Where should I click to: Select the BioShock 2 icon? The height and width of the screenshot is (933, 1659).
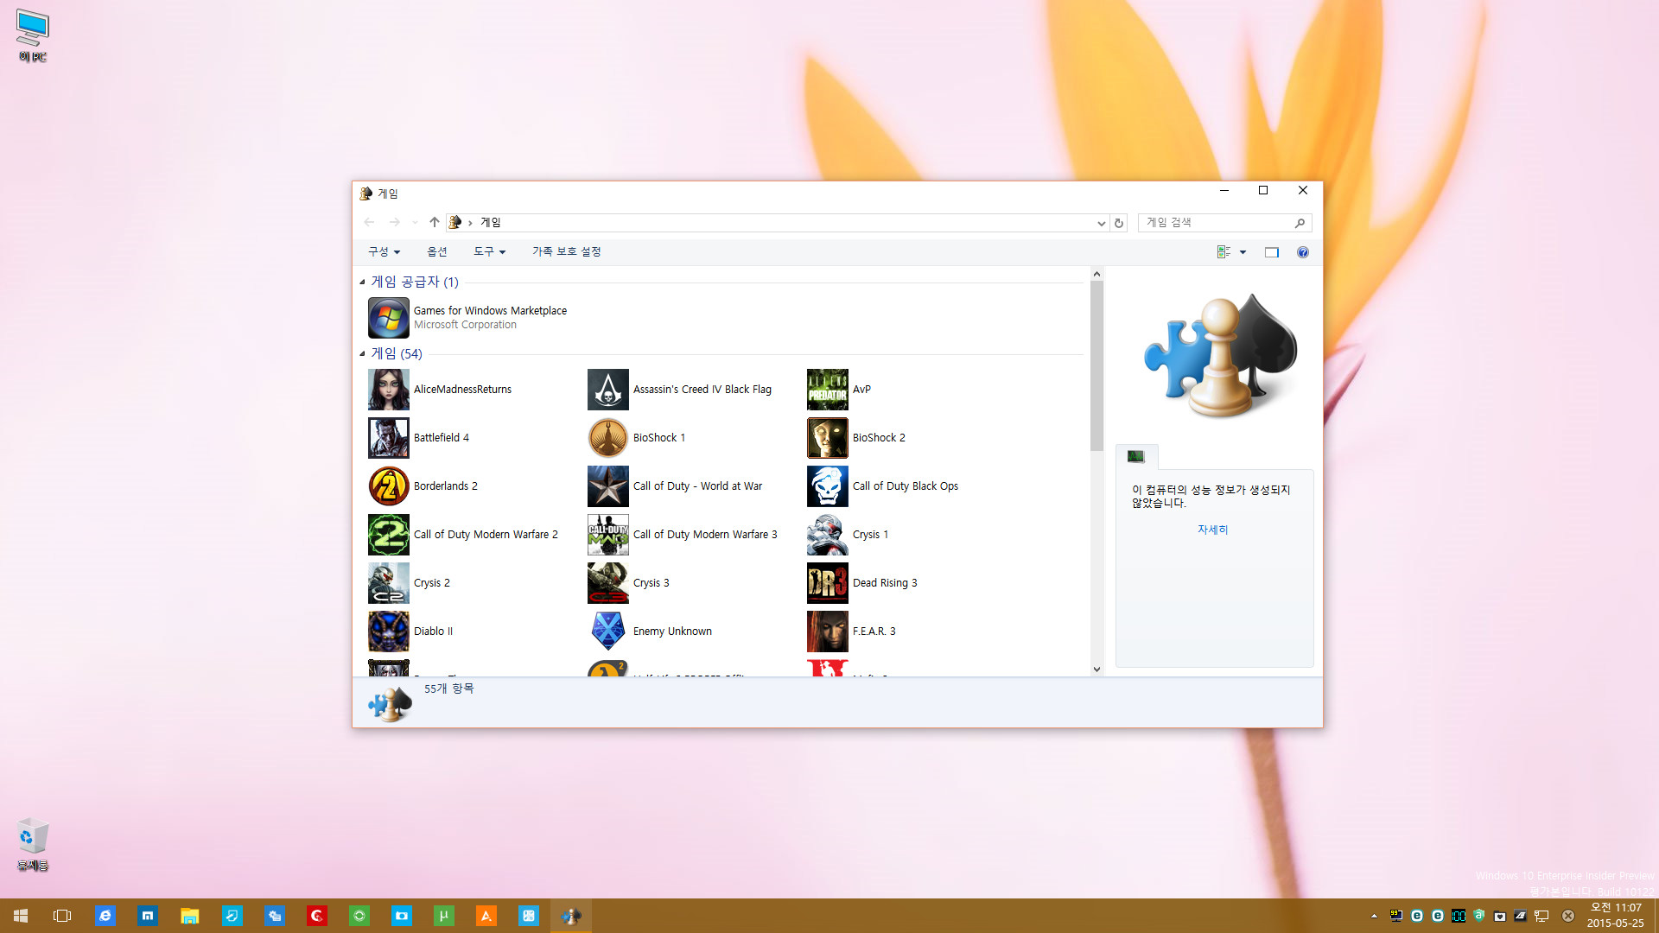click(828, 438)
